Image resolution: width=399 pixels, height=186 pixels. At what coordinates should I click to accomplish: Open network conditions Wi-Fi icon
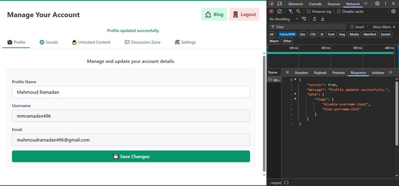pyautogui.click(x=304, y=19)
